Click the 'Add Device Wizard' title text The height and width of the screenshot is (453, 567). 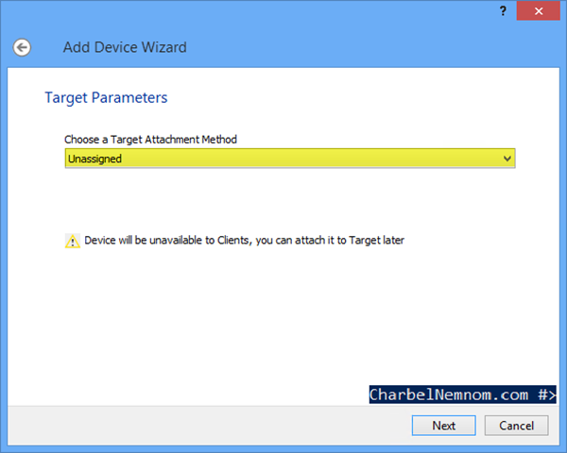tap(125, 47)
